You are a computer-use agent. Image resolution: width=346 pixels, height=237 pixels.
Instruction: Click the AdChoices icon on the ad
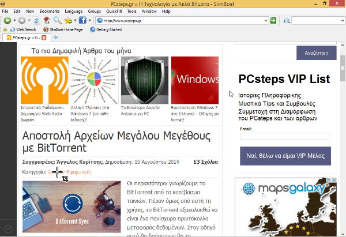[x=329, y=180]
